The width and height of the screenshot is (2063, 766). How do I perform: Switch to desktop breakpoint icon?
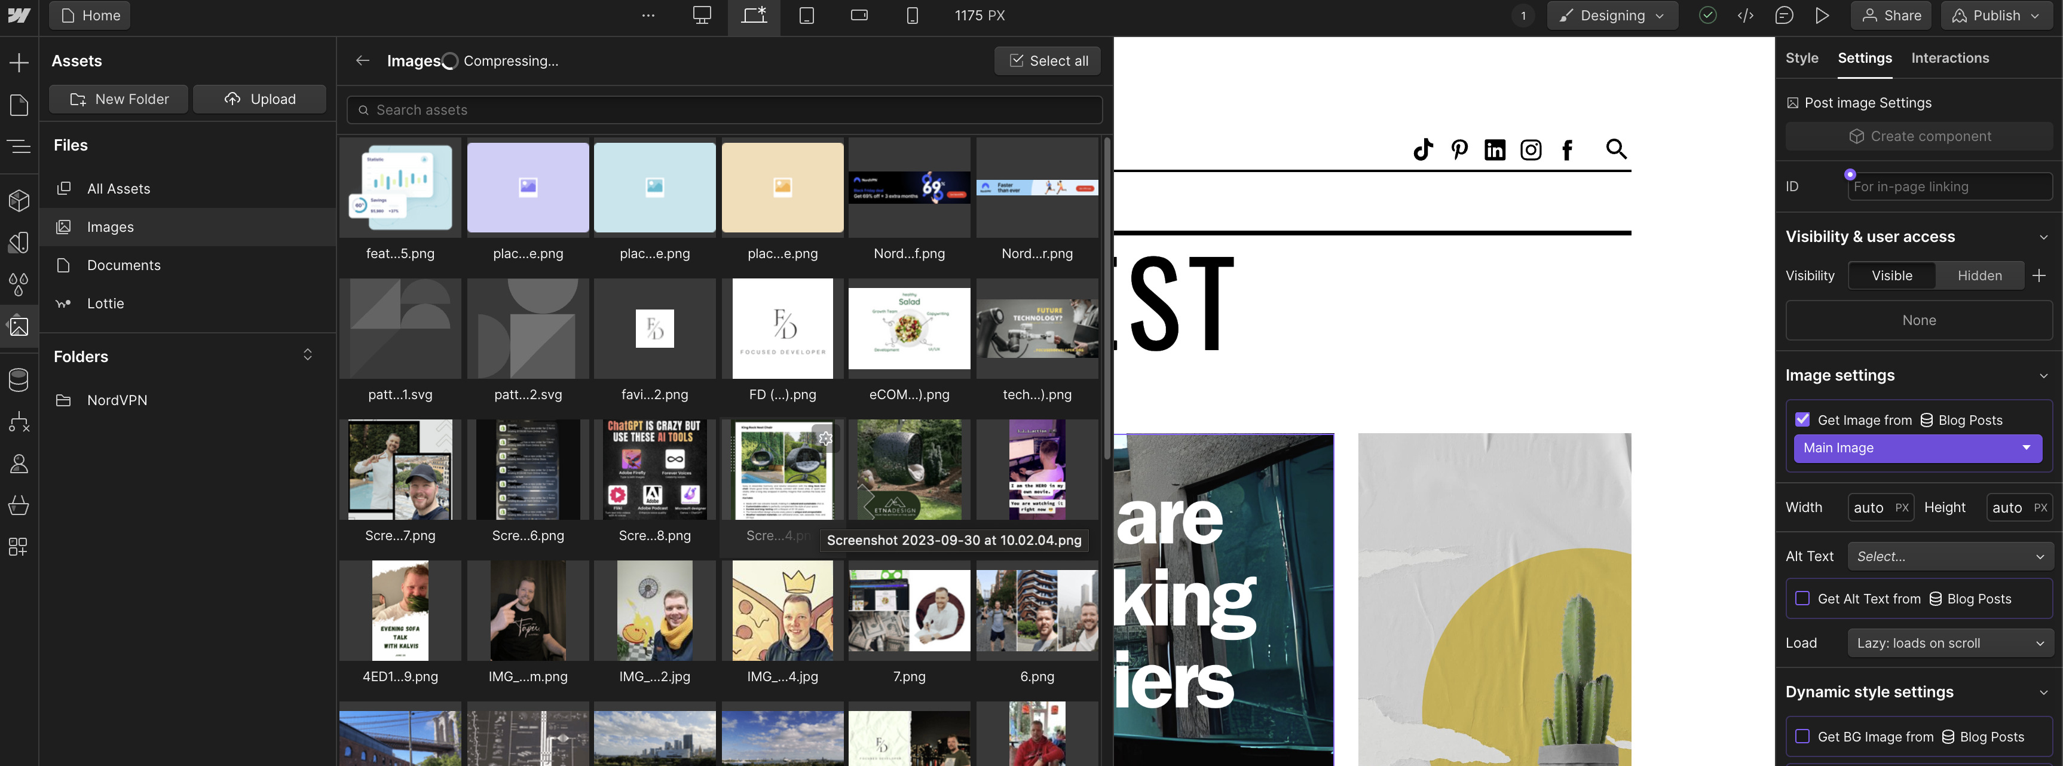[x=702, y=15]
